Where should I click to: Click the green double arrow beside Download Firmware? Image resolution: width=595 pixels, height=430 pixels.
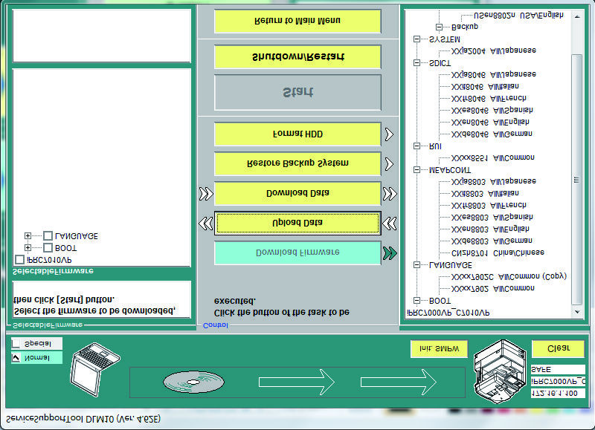pyautogui.click(x=390, y=253)
